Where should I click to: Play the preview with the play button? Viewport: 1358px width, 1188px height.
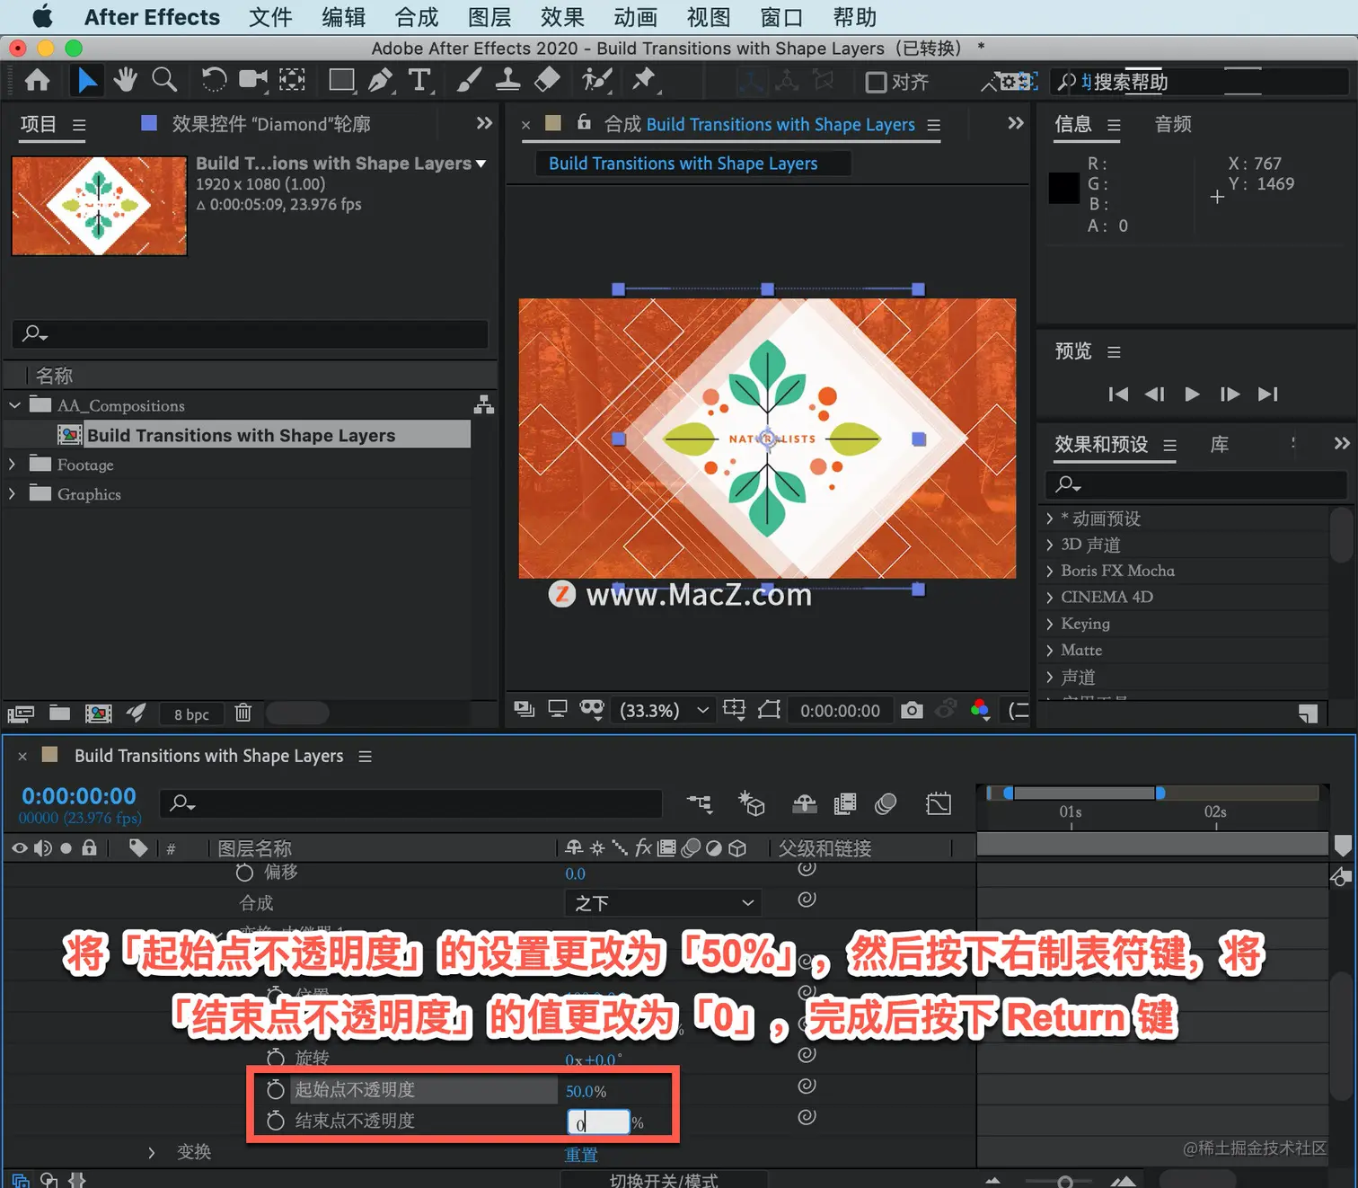pyautogui.click(x=1192, y=394)
